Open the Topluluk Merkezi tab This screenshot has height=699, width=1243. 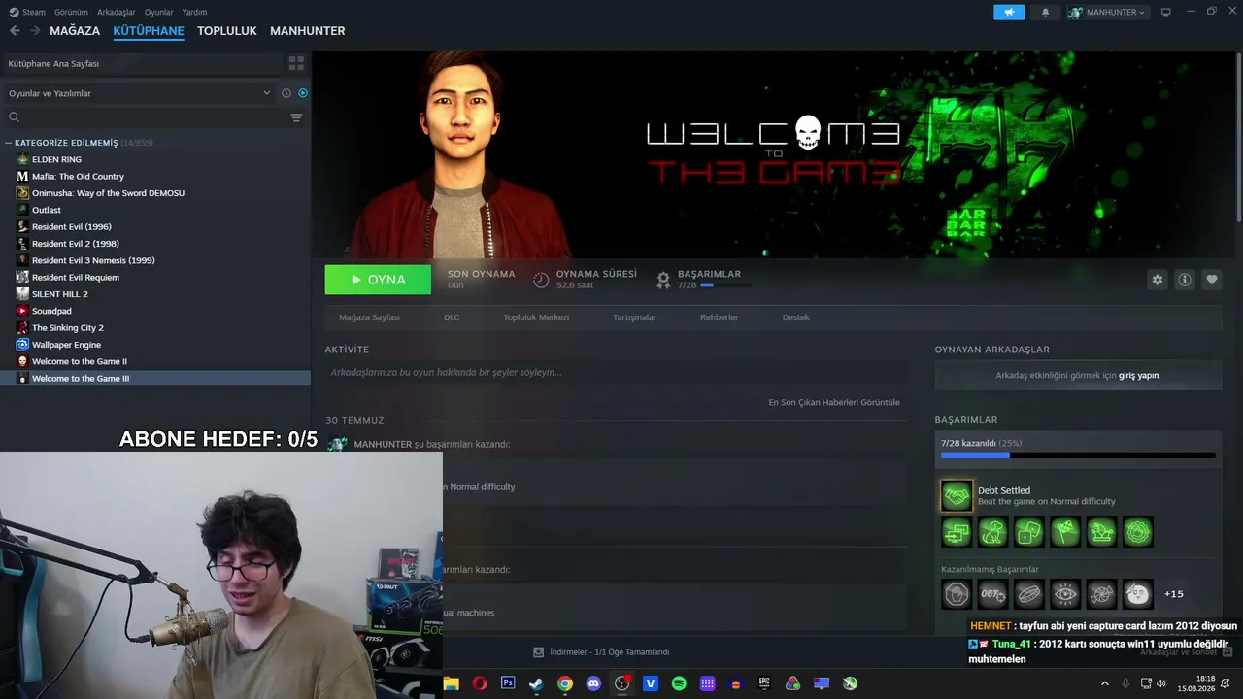coord(536,317)
